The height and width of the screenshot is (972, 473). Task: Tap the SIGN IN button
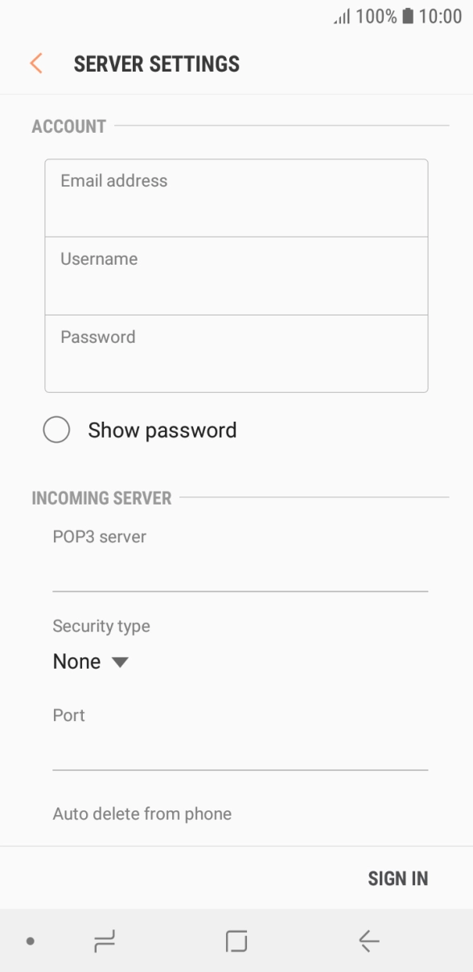coord(398,878)
